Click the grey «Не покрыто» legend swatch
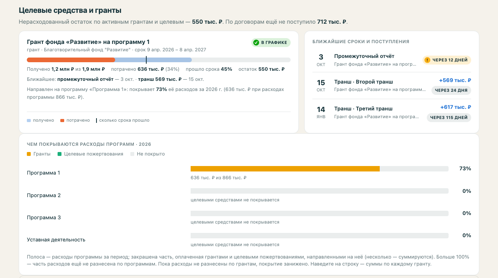Image resolution: width=498 pixels, height=278 pixels. click(x=132, y=154)
